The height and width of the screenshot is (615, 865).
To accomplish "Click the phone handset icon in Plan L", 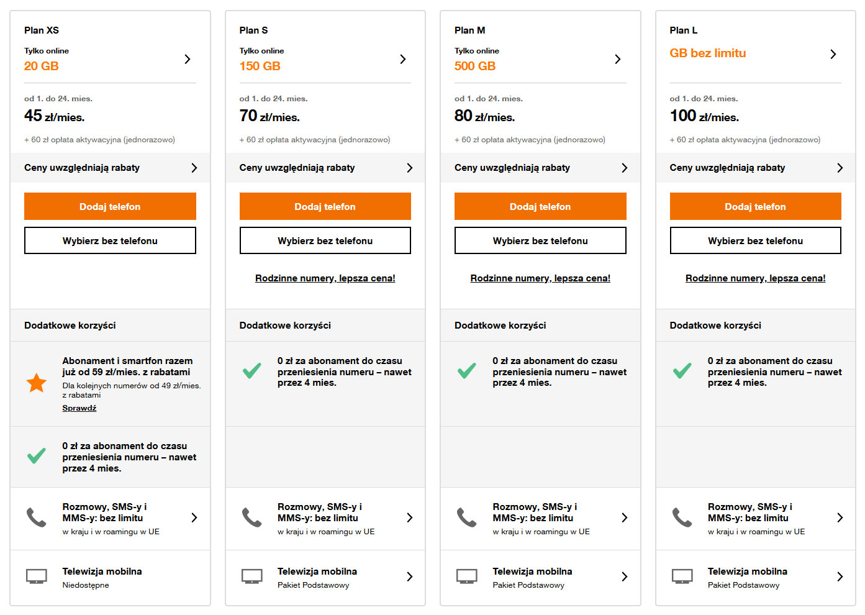I will [x=682, y=517].
